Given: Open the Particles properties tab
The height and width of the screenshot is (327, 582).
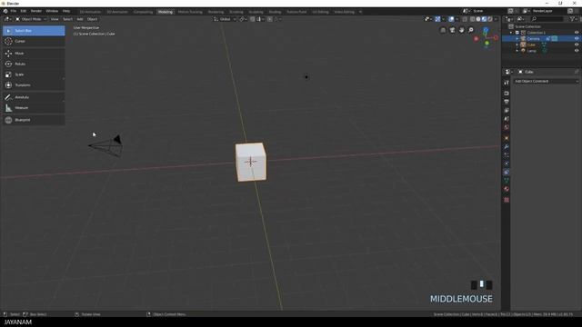Looking at the screenshot, I should point(507,155).
